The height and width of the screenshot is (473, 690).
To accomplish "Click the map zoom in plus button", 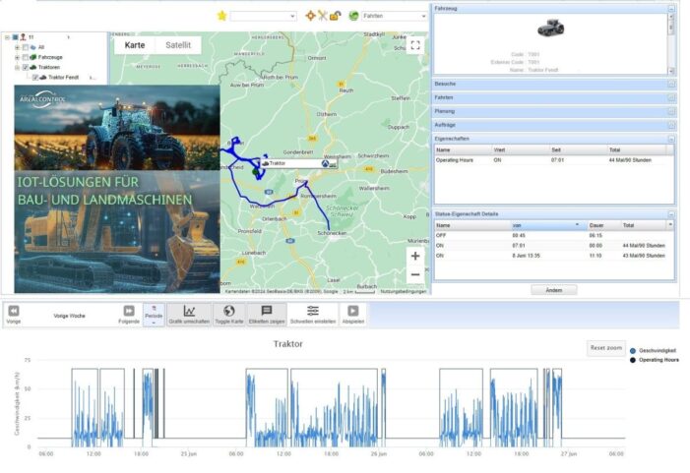I will tap(415, 256).
